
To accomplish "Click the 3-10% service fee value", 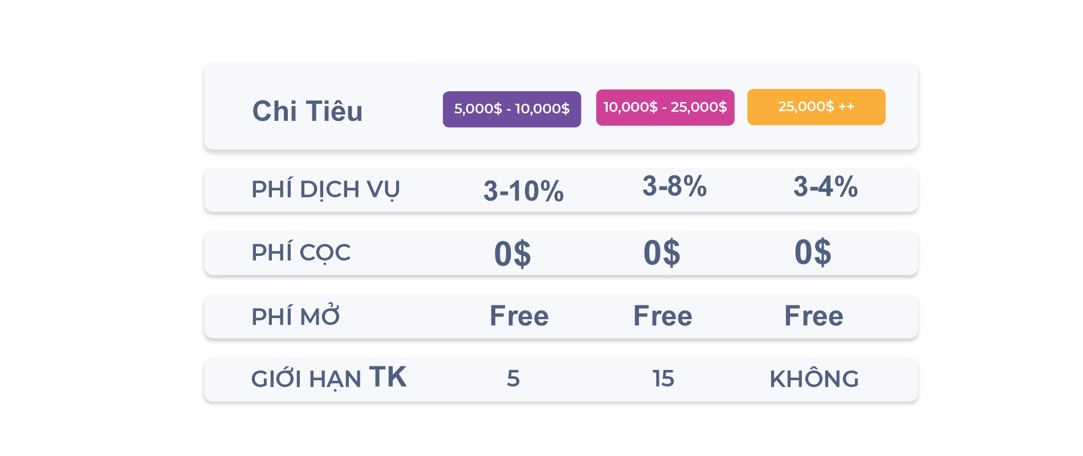I will click(x=523, y=191).
